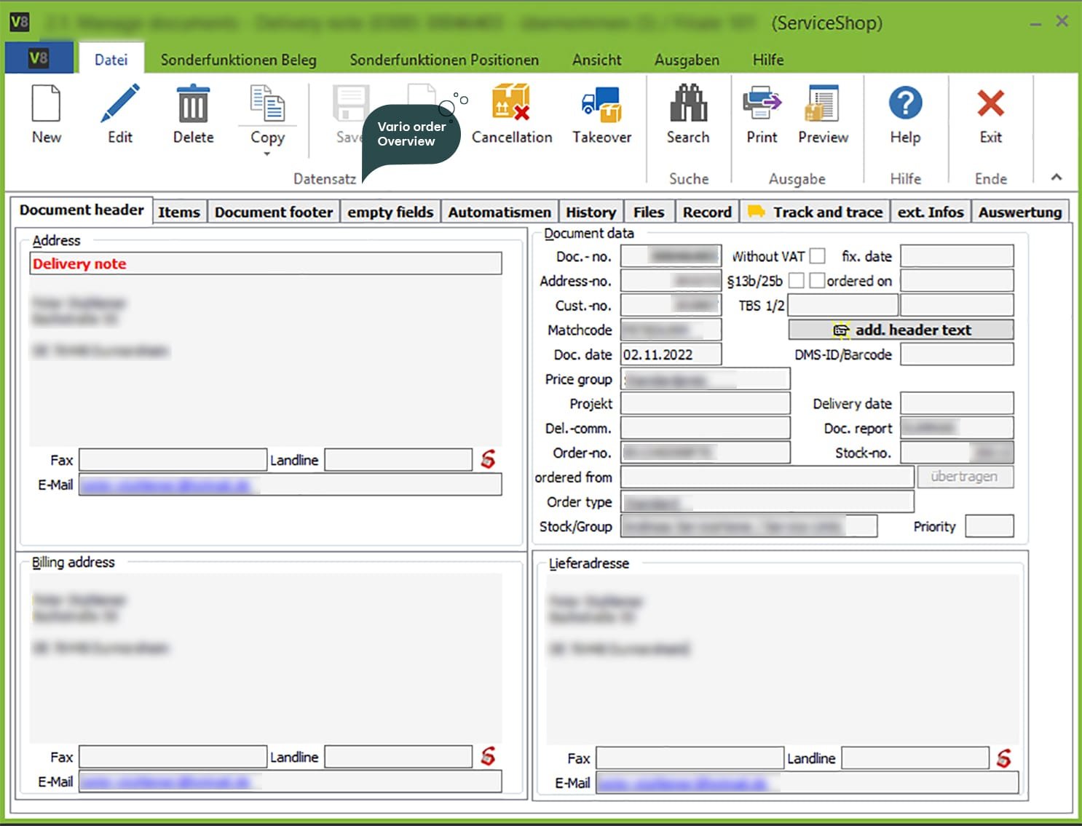Switch to the Items tab
This screenshot has width=1082, height=826.
[x=179, y=213]
